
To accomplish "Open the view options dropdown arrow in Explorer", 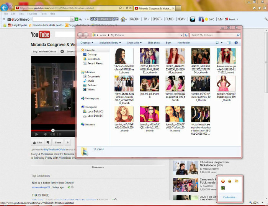I will [222, 43].
